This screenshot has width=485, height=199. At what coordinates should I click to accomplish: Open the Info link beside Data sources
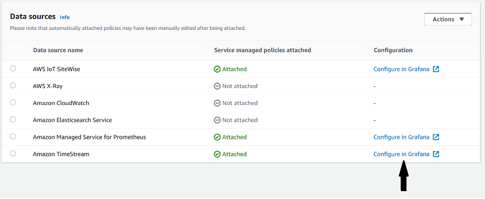[65, 17]
